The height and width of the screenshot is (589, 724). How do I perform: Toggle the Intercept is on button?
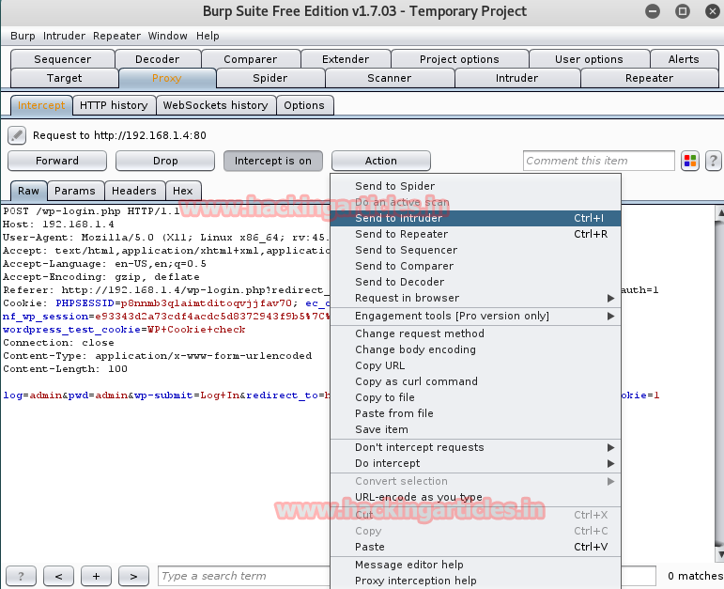(x=273, y=161)
